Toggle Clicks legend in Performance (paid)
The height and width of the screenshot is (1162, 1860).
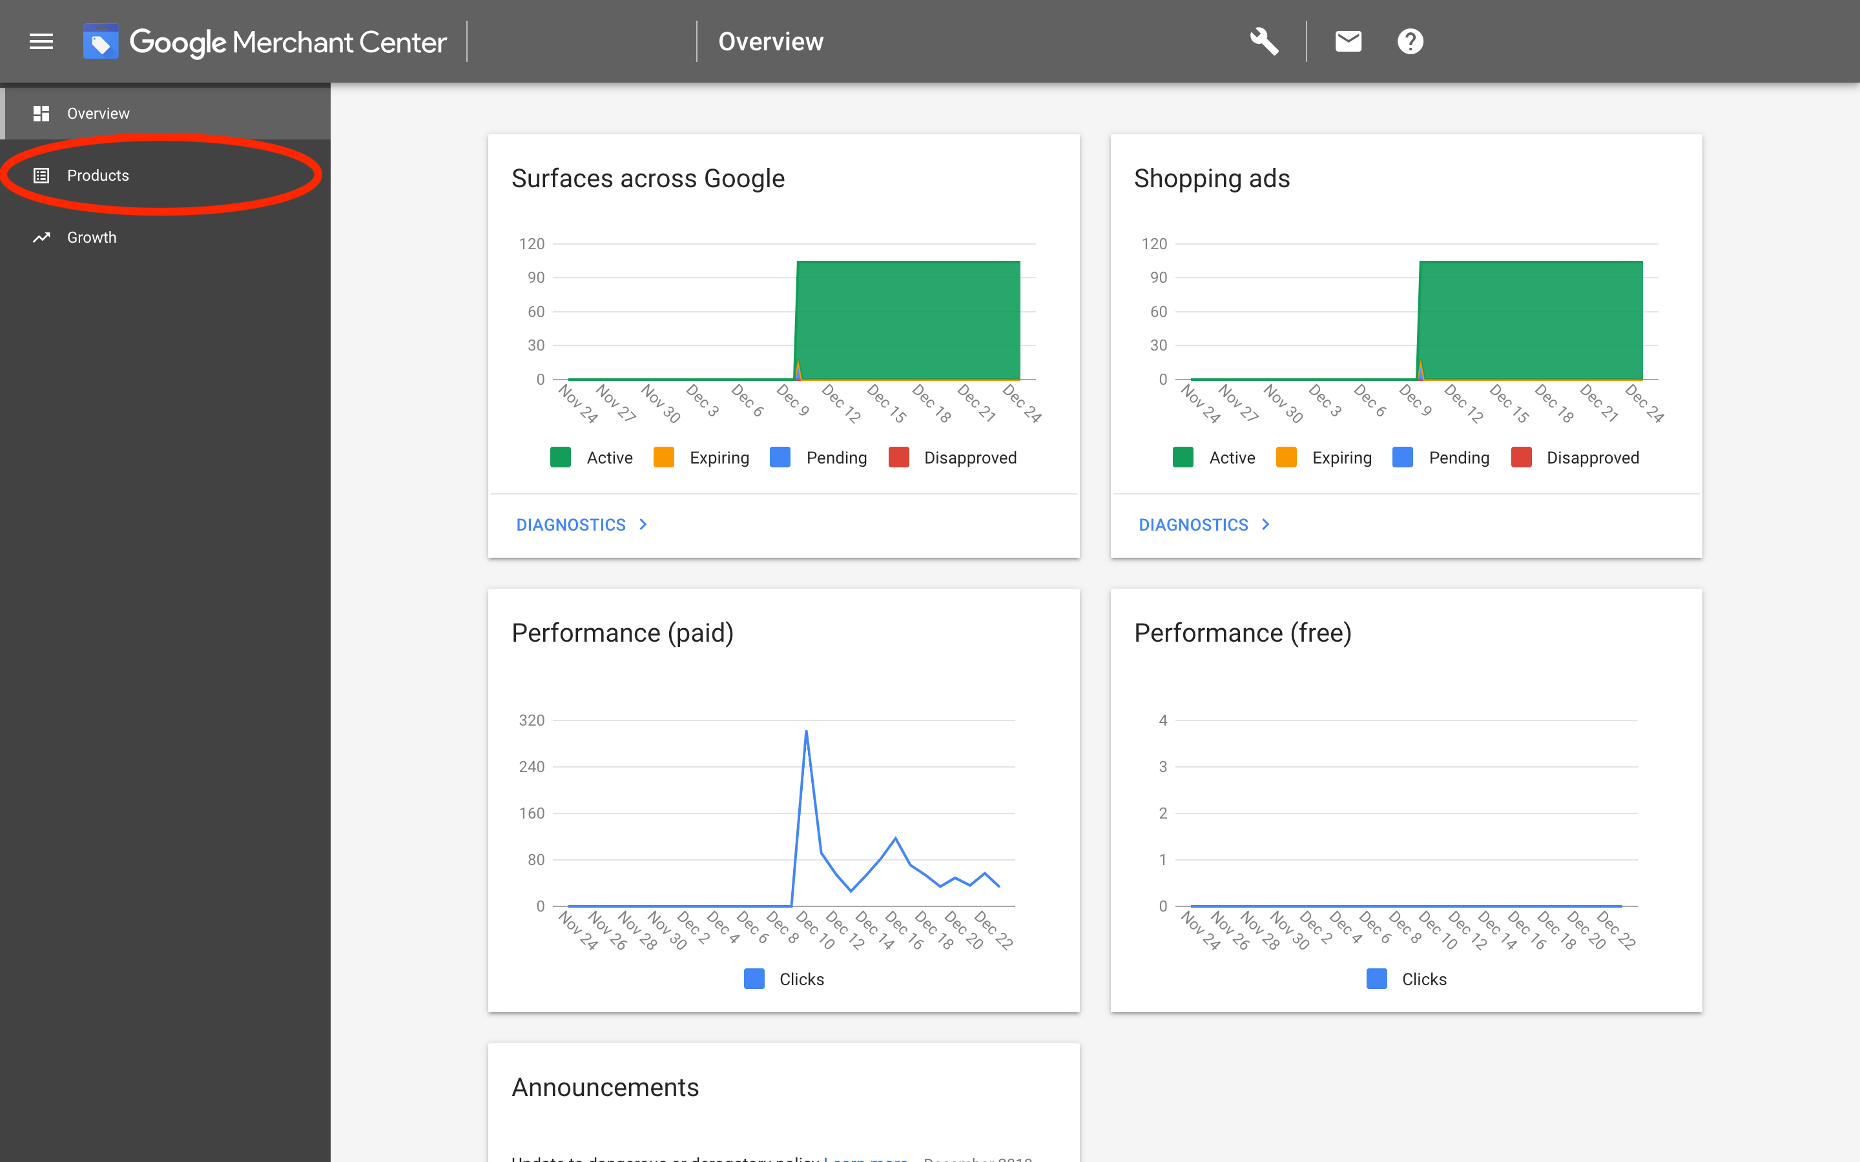pyautogui.click(x=754, y=979)
